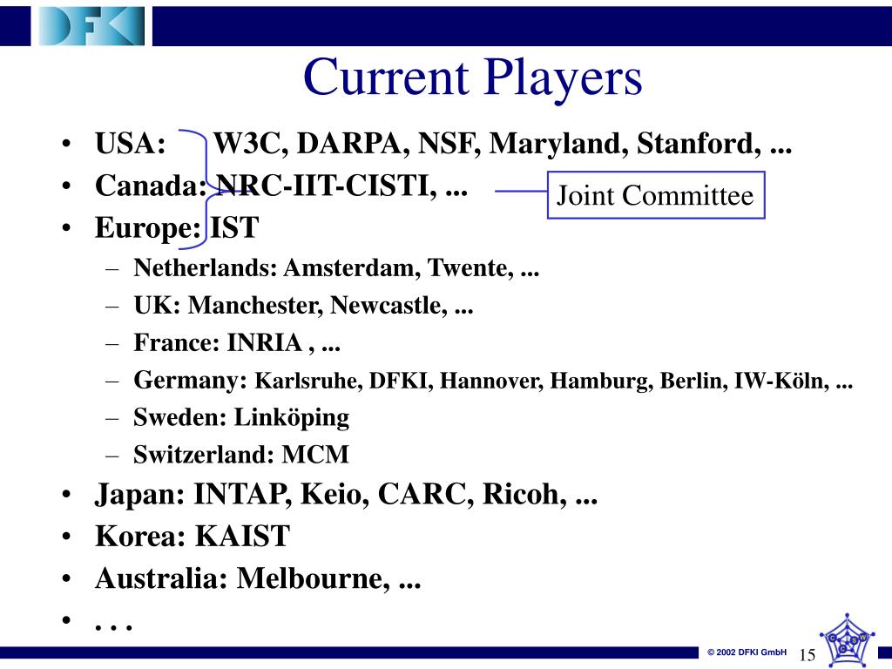Click the "© 2002 DFKI GmbH" copyright text
Image resolution: width=892 pixels, height=669 pixels.
(x=747, y=652)
